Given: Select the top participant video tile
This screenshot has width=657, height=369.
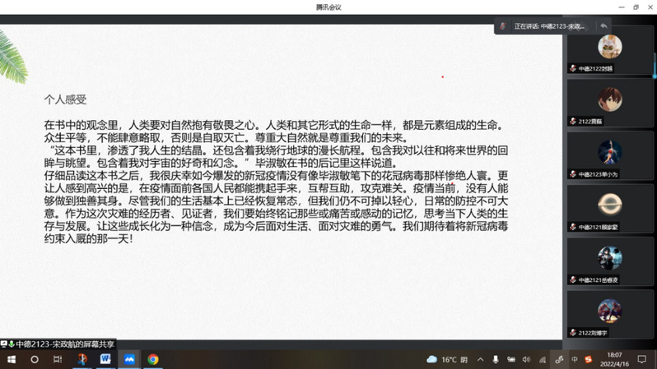Looking at the screenshot, I should (610, 49).
